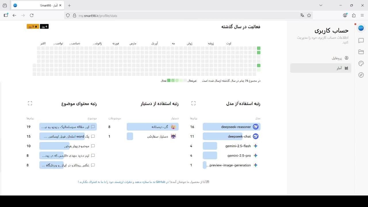The width and height of the screenshot is (368, 207).
Task: Click the browser reload button
Action: coord(32,16)
